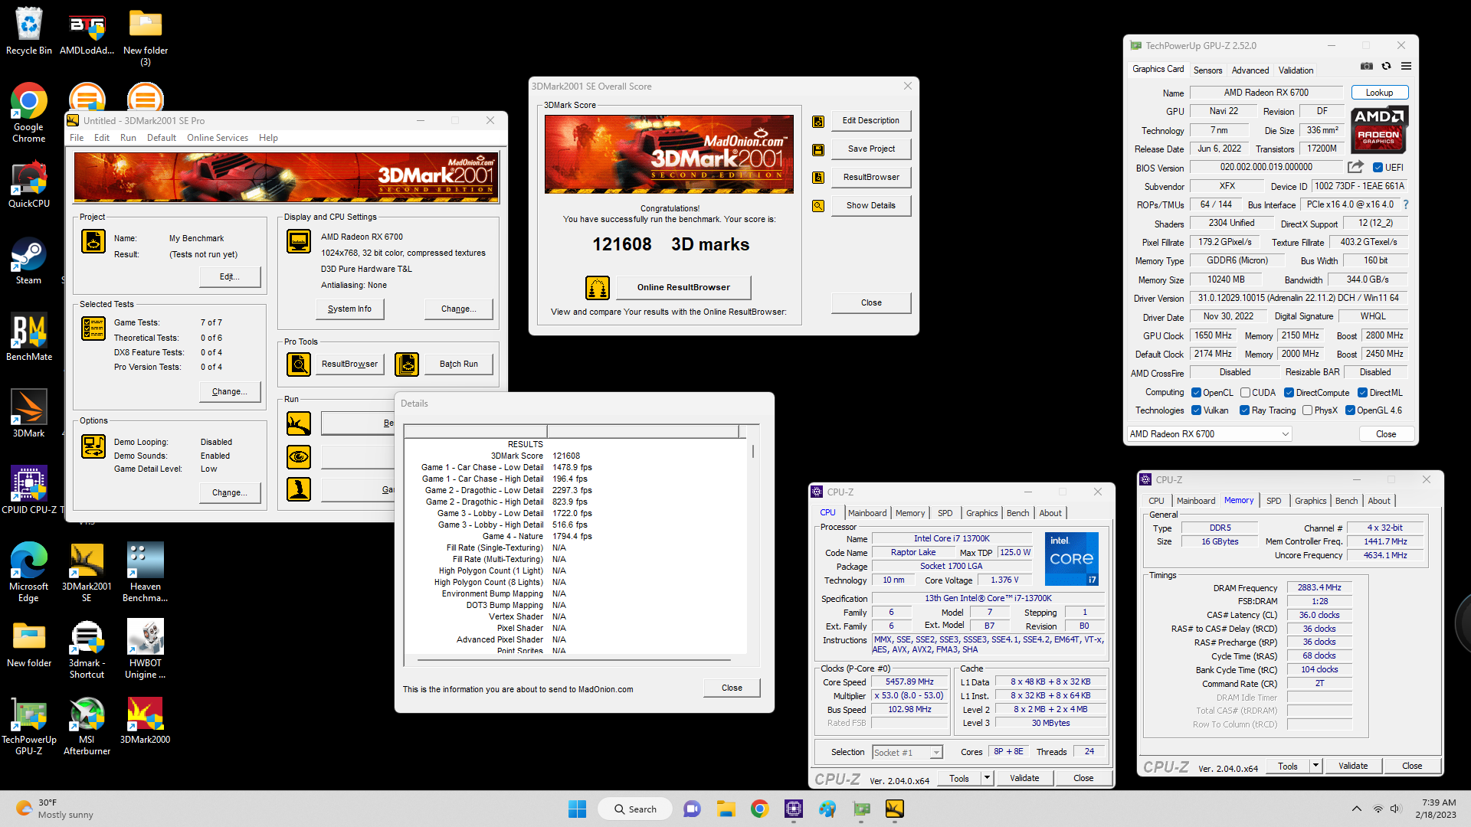The image size is (1471, 827).
Task: Refresh GPU-Z using the refresh icon
Action: [1386, 67]
